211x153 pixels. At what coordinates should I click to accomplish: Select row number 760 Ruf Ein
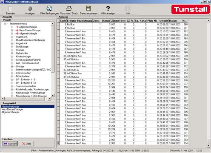click(124, 24)
